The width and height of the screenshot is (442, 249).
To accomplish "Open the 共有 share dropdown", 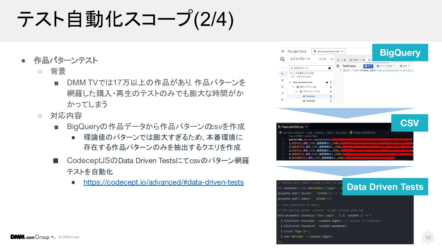I will (x=404, y=66).
